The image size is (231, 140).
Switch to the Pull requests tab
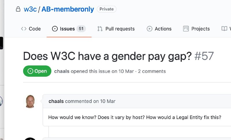120,29
